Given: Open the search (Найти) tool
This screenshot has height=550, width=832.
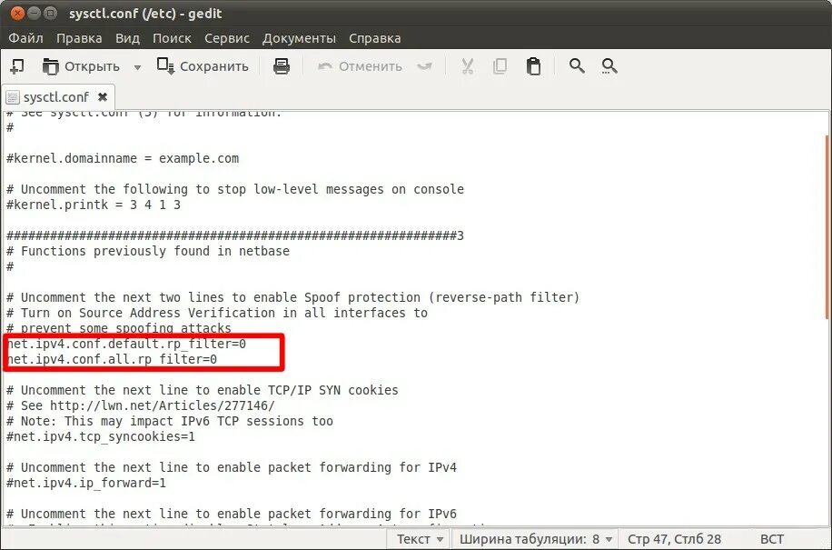Looking at the screenshot, I should point(577,65).
